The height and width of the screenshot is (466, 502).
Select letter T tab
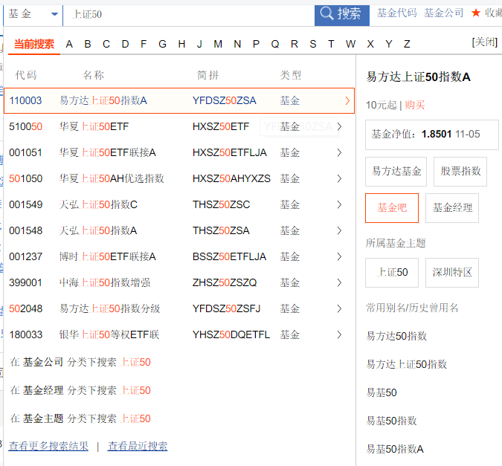(x=331, y=44)
